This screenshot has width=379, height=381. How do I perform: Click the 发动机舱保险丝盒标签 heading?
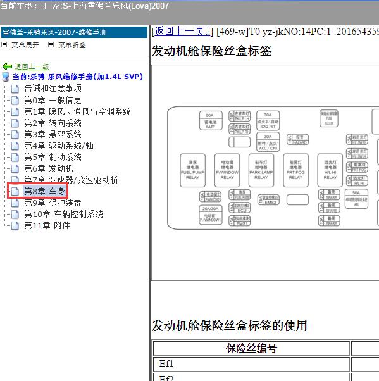(x=211, y=51)
